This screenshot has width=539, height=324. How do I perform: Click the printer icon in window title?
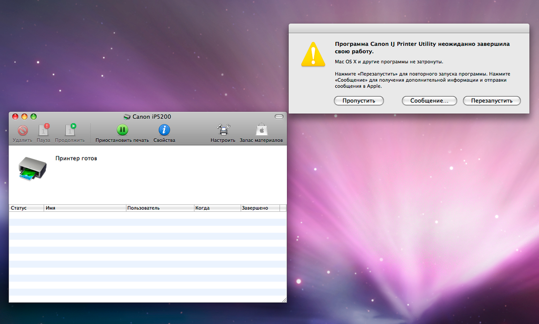pos(127,117)
